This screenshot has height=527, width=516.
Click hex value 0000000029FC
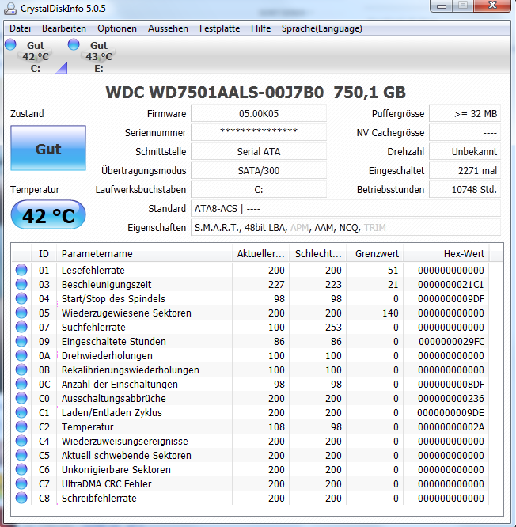pos(451,342)
